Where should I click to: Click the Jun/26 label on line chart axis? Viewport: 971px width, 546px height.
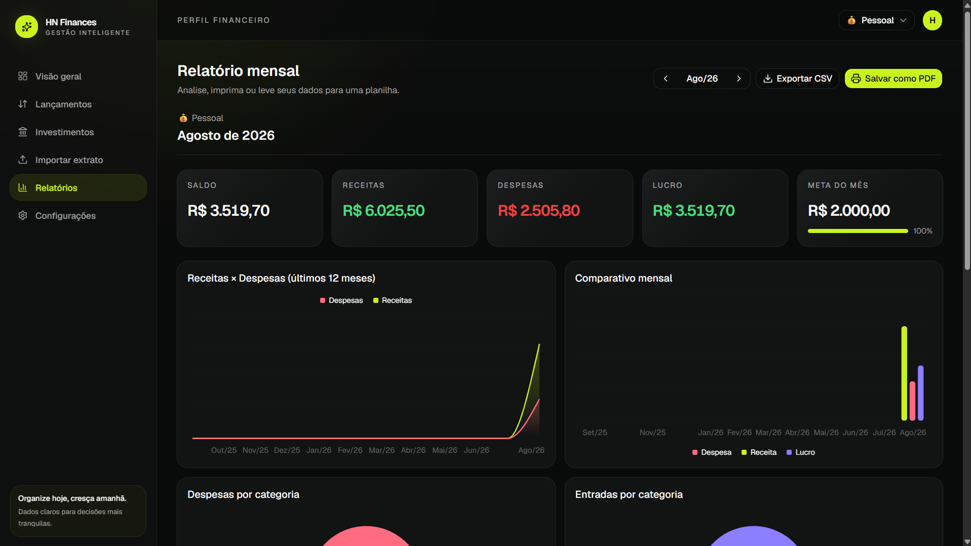tap(476, 450)
